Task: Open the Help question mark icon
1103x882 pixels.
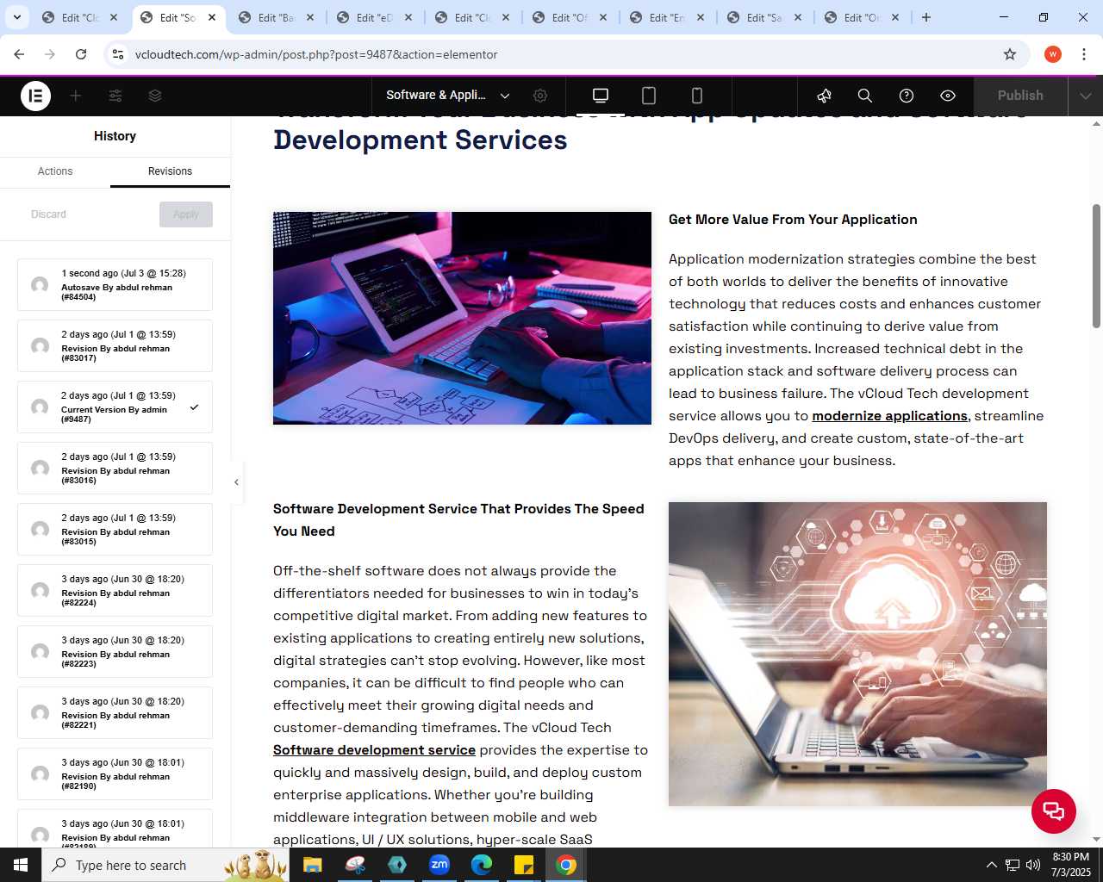Action: tap(907, 96)
